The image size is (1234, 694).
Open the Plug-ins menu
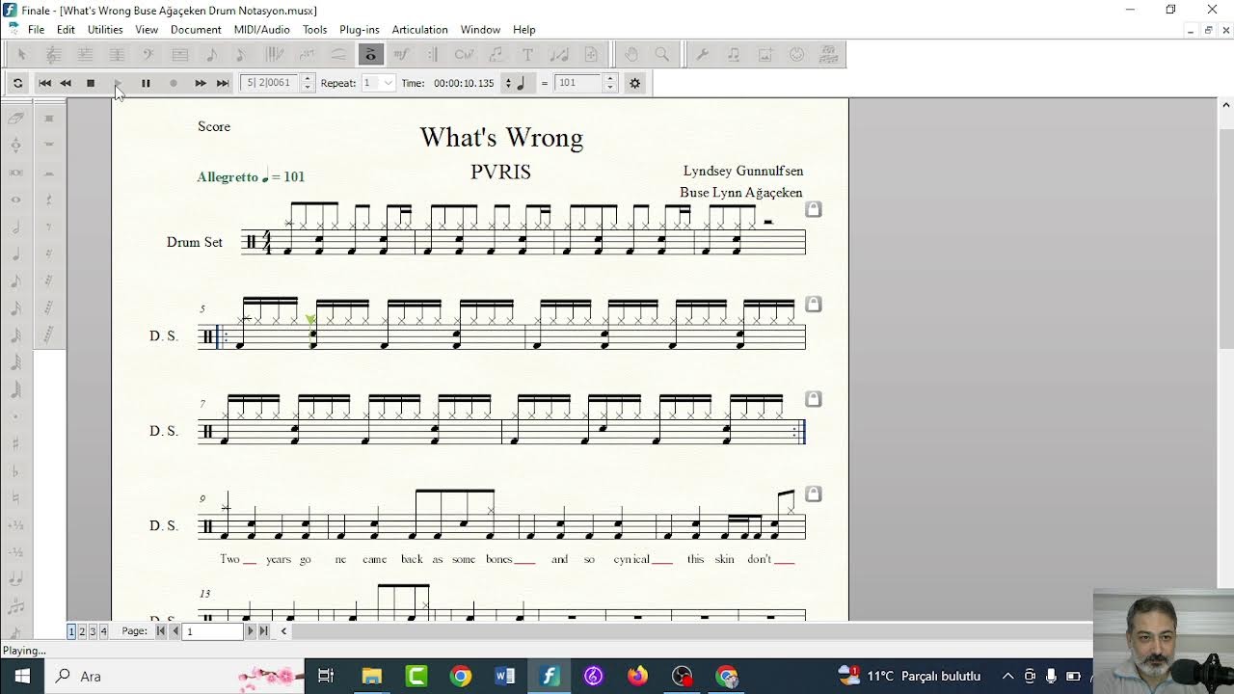[359, 30]
